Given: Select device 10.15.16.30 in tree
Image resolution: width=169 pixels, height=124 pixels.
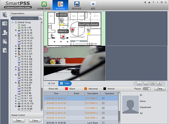Looking at the screenshot, I should (25, 33).
